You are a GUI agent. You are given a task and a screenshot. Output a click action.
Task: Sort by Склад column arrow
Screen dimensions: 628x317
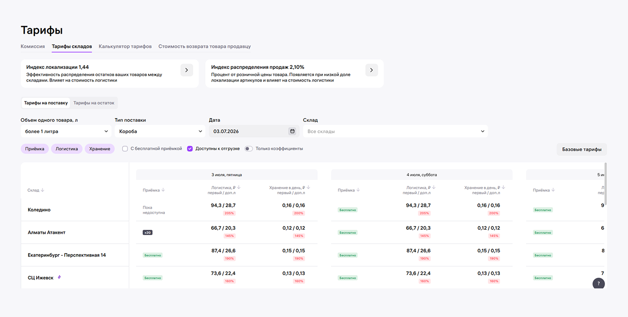[x=42, y=190]
